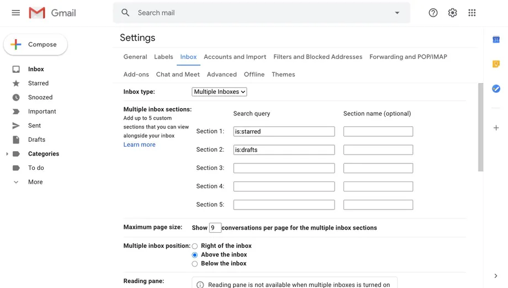Click the Starred star icon in sidebar

click(x=16, y=83)
